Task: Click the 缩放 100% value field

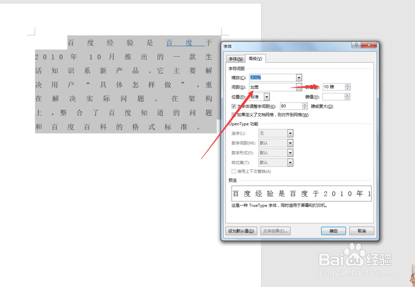Action: pos(273,78)
